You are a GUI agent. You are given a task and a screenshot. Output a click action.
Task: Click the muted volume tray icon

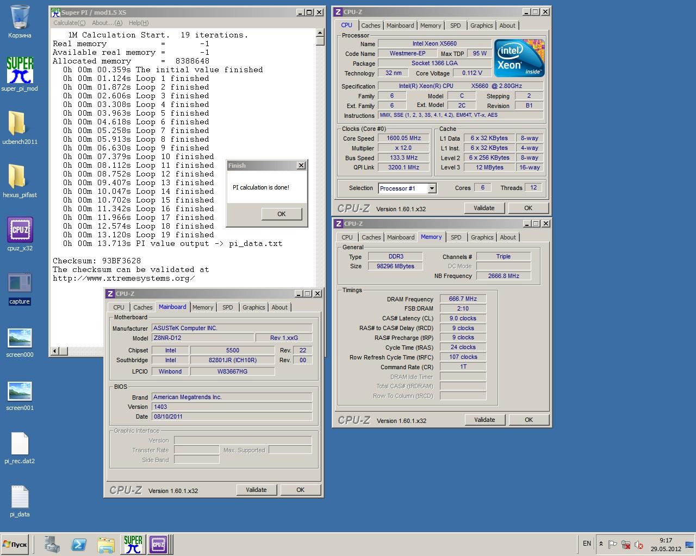tap(639, 544)
